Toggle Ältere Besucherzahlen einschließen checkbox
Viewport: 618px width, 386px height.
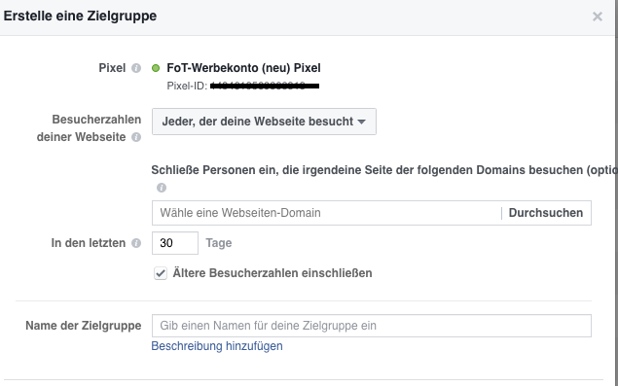161,273
